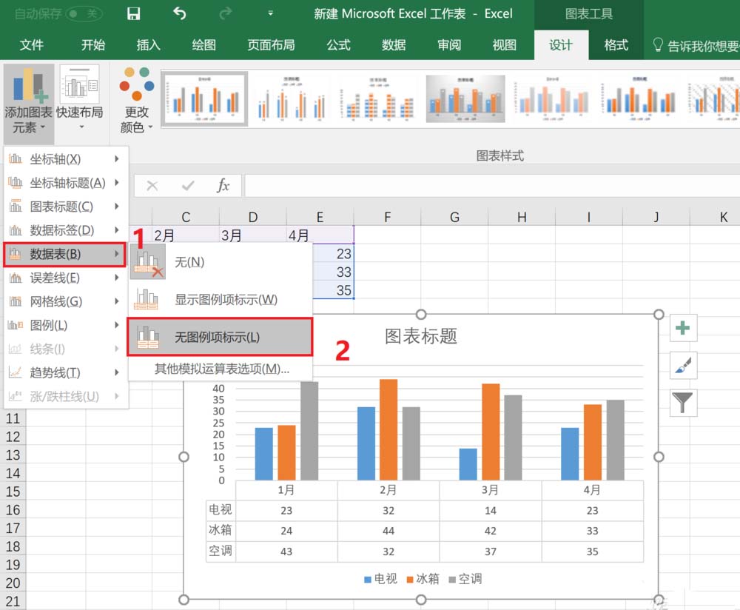Click the cell with value 33
740x610 pixels.
pyautogui.click(x=333, y=272)
